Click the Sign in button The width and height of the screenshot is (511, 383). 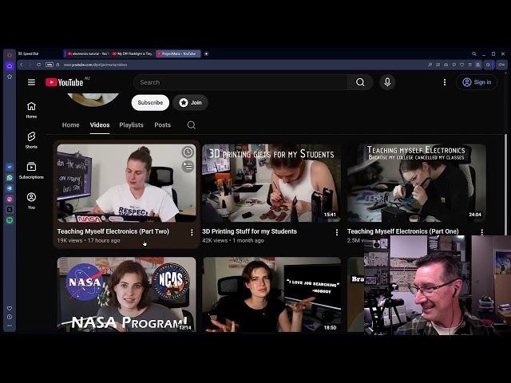tap(477, 82)
